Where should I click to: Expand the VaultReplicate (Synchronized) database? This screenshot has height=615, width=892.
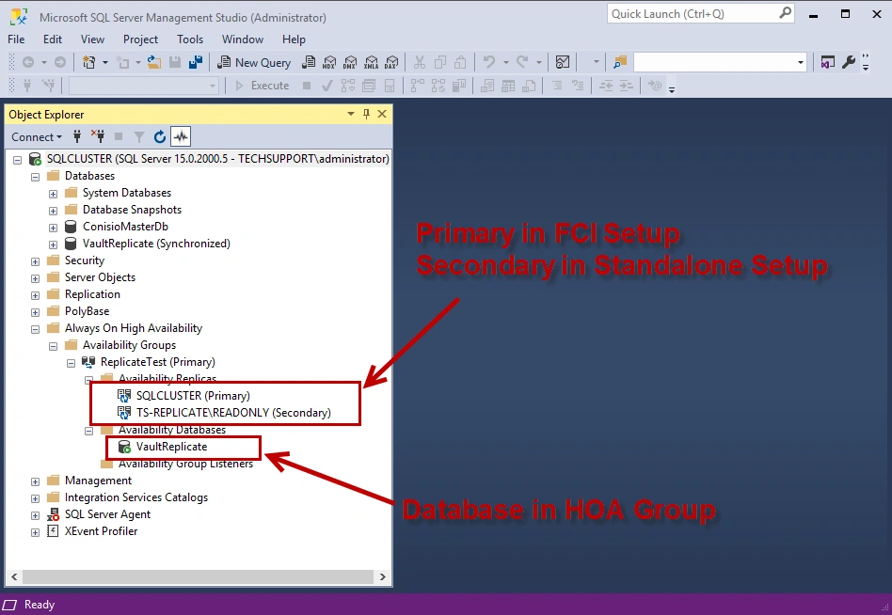53,245
